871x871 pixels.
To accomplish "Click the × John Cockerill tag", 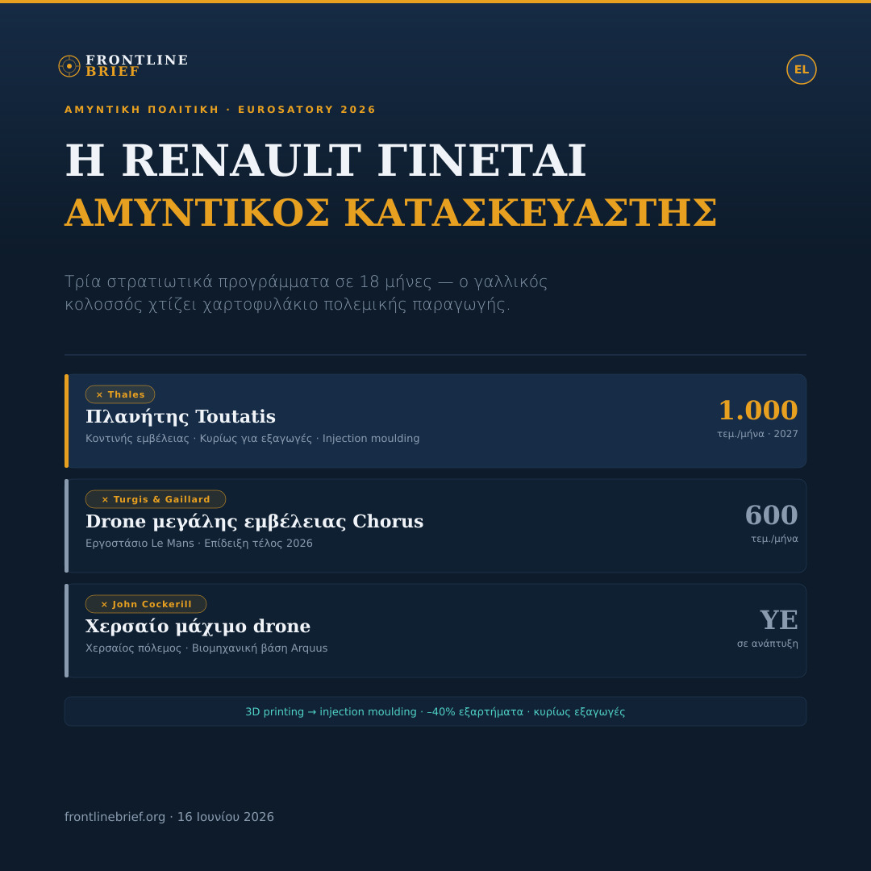I will (x=146, y=604).
